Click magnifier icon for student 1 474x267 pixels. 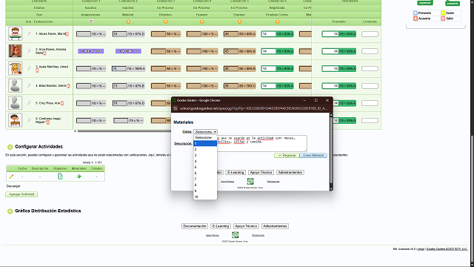[x=30, y=33]
